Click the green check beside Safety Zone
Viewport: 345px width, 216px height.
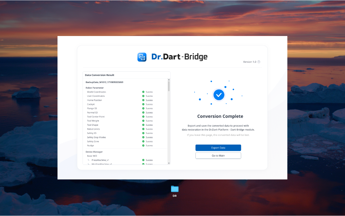point(143,141)
